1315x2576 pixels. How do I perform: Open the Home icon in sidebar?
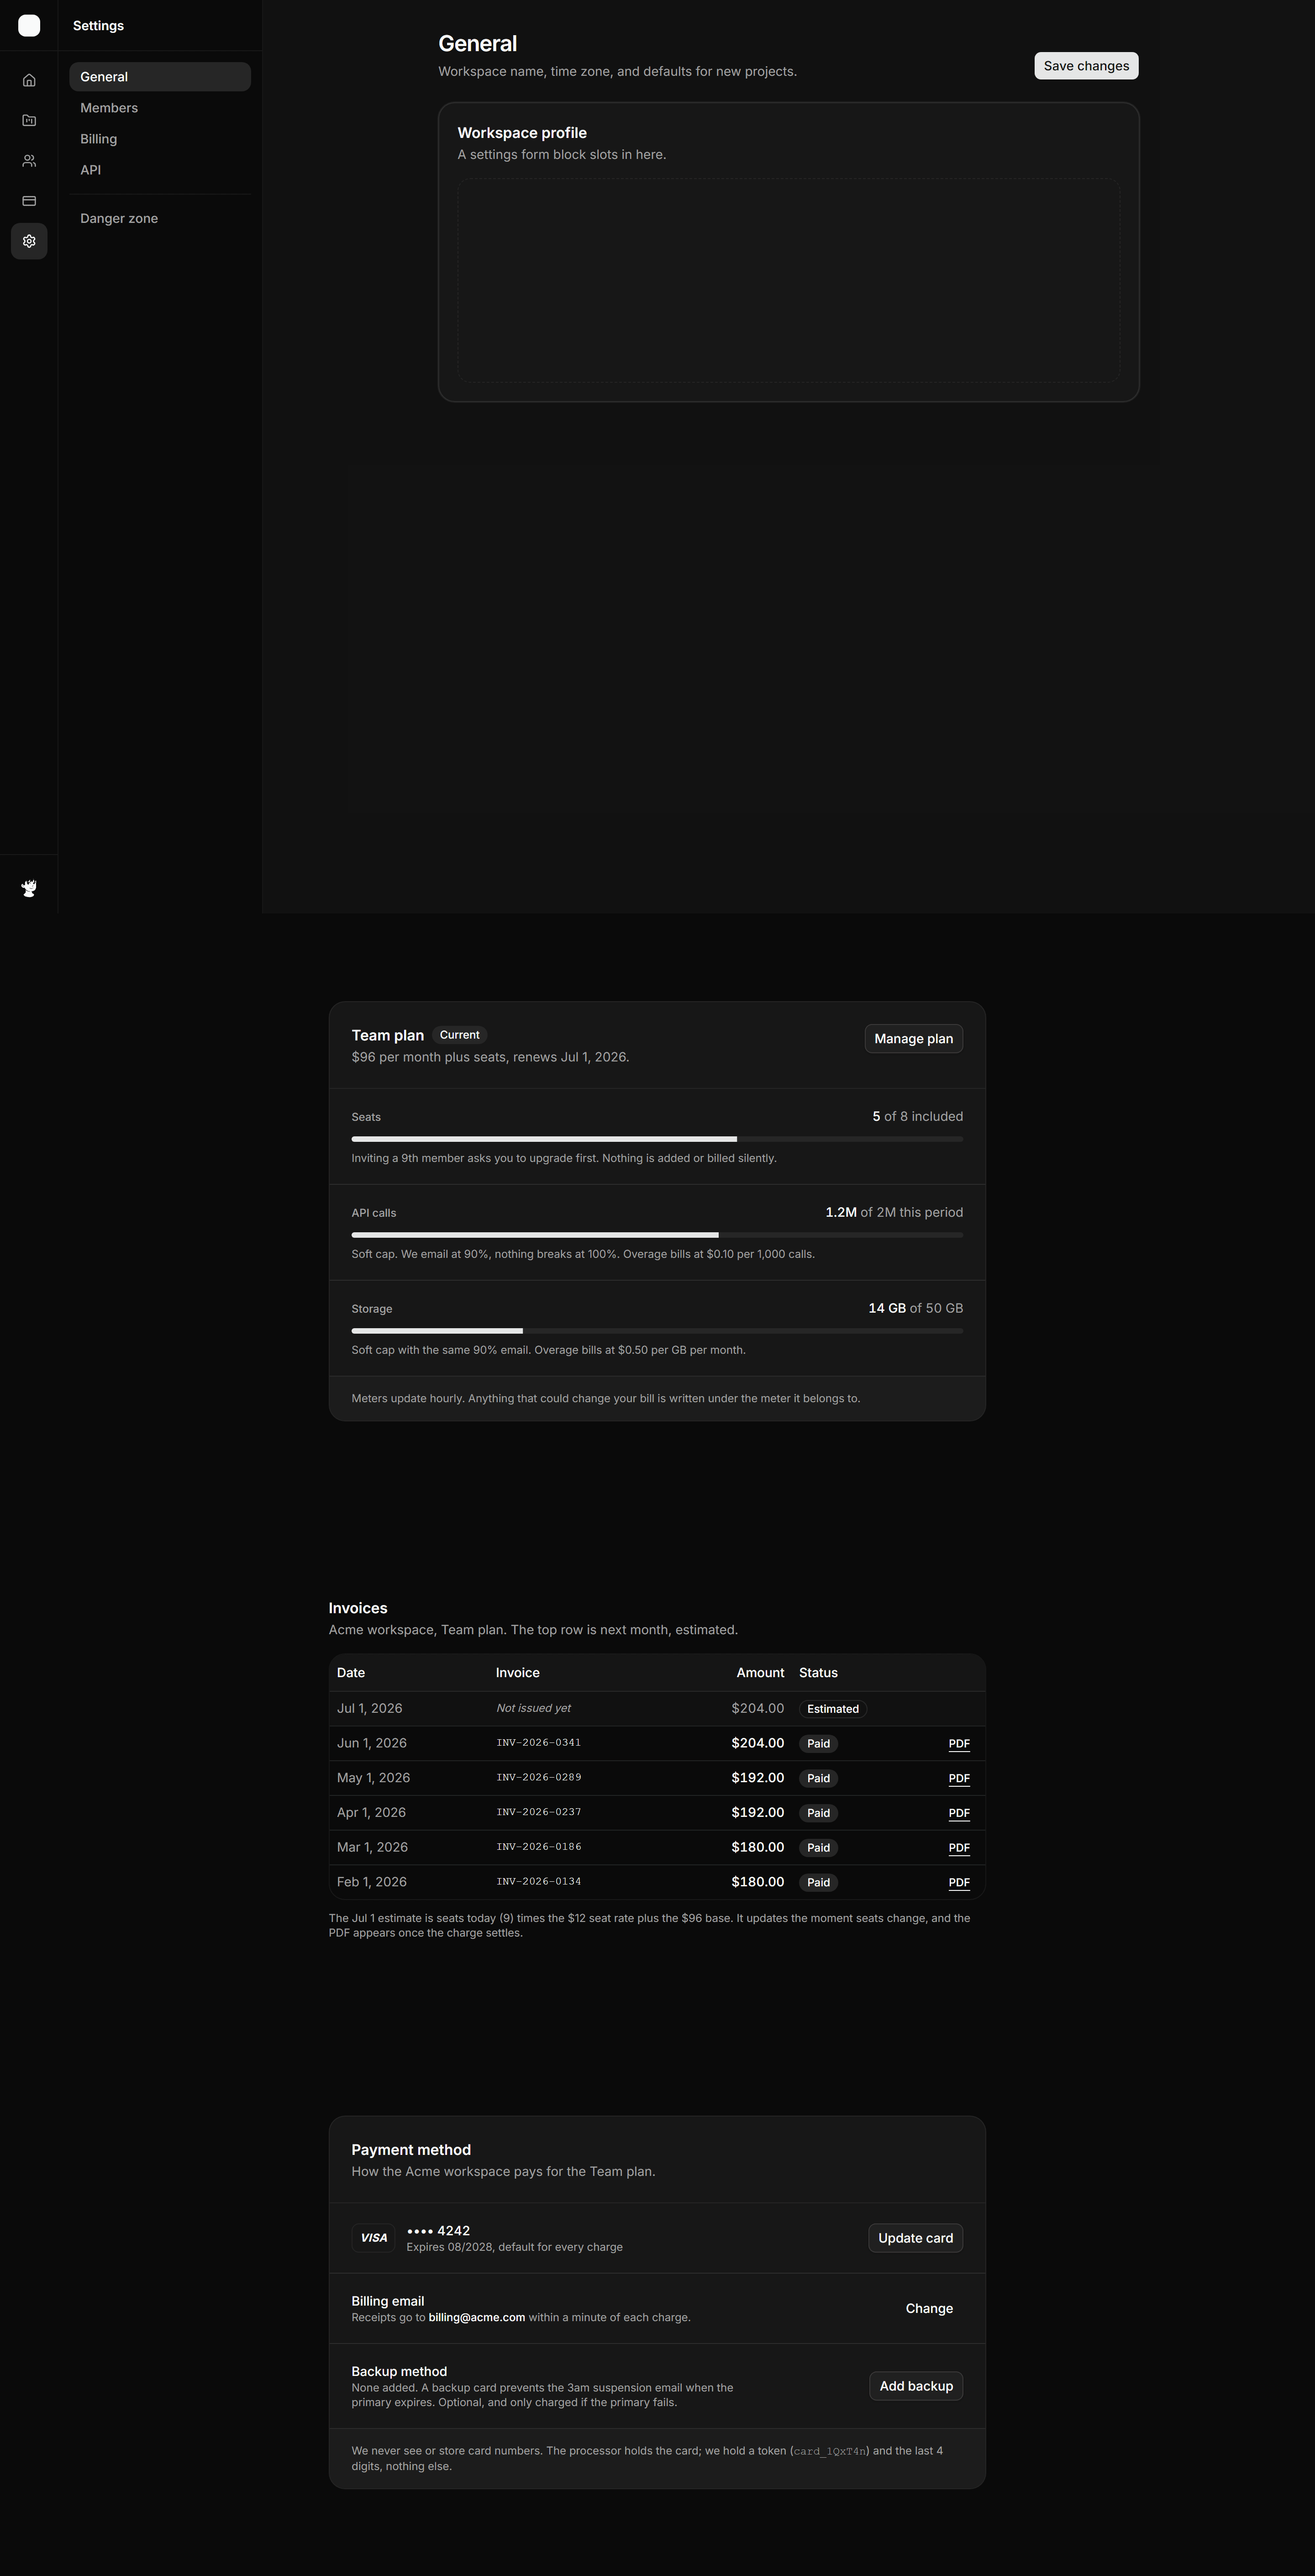pos(29,80)
